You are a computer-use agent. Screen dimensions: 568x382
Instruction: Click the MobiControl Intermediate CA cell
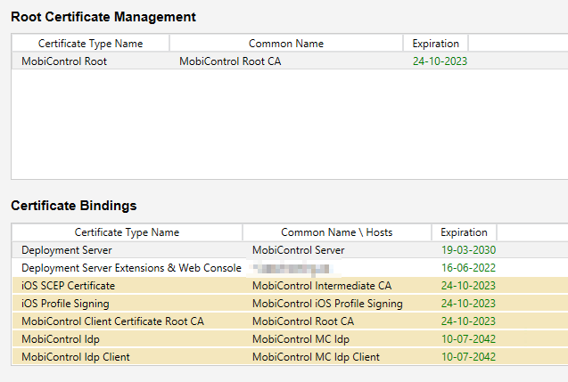322,286
